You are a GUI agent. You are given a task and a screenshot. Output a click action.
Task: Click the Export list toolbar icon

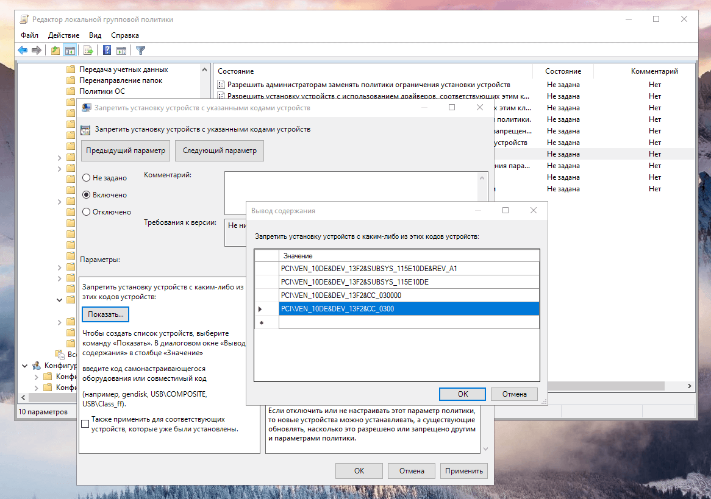click(x=88, y=51)
